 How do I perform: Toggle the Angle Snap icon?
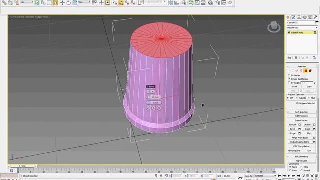click(121, 3)
